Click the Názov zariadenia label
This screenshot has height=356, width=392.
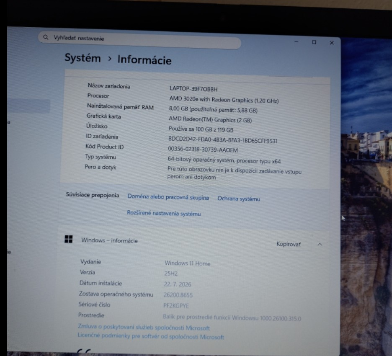pyautogui.click(x=109, y=86)
